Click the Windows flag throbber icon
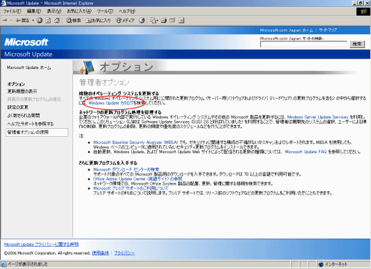 363,12
